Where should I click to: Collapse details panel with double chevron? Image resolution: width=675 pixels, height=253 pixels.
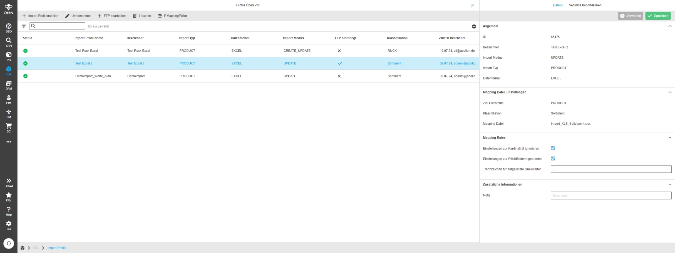click(473, 5)
